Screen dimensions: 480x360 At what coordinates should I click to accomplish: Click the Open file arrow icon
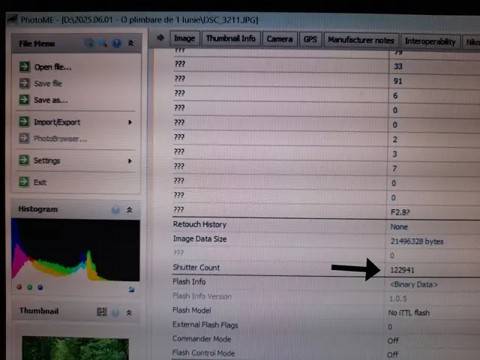(x=25, y=67)
